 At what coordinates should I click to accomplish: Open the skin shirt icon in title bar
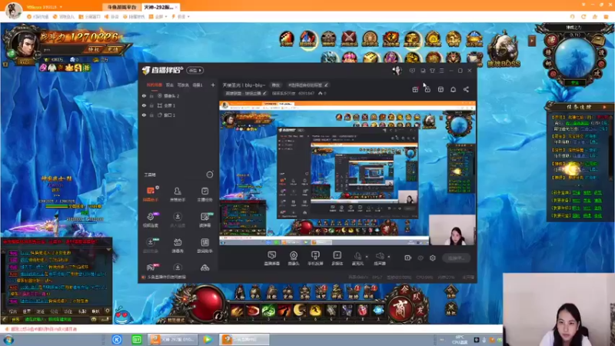pyautogui.click(x=432, y=71)
